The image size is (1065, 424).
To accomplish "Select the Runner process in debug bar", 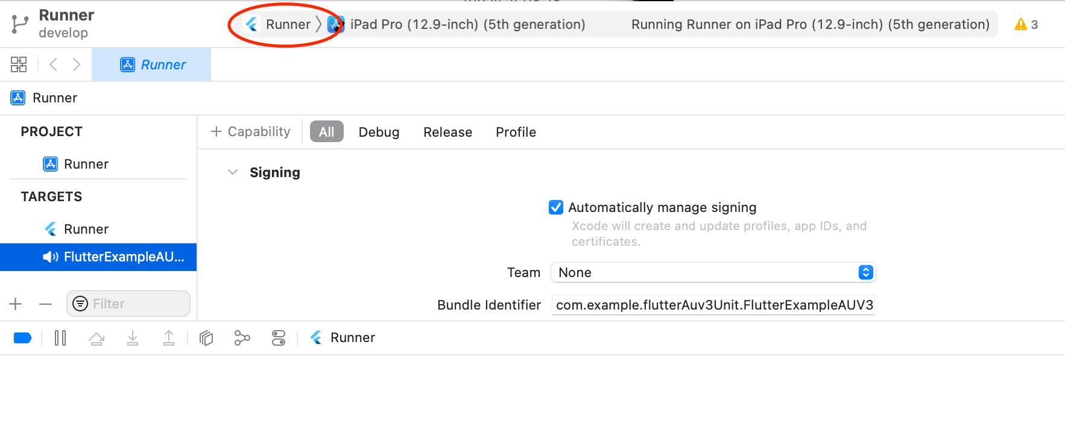I will (x=343, y=338).
